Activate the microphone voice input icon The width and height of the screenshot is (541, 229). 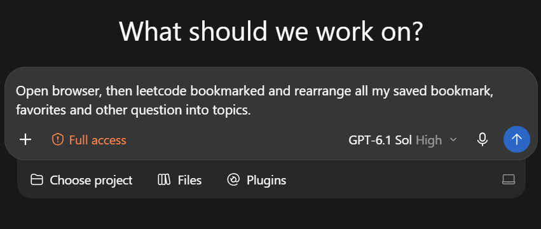pos(483,139)
